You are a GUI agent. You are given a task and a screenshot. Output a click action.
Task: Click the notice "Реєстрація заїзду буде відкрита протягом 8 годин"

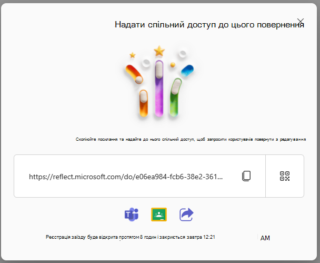[130, 237]
